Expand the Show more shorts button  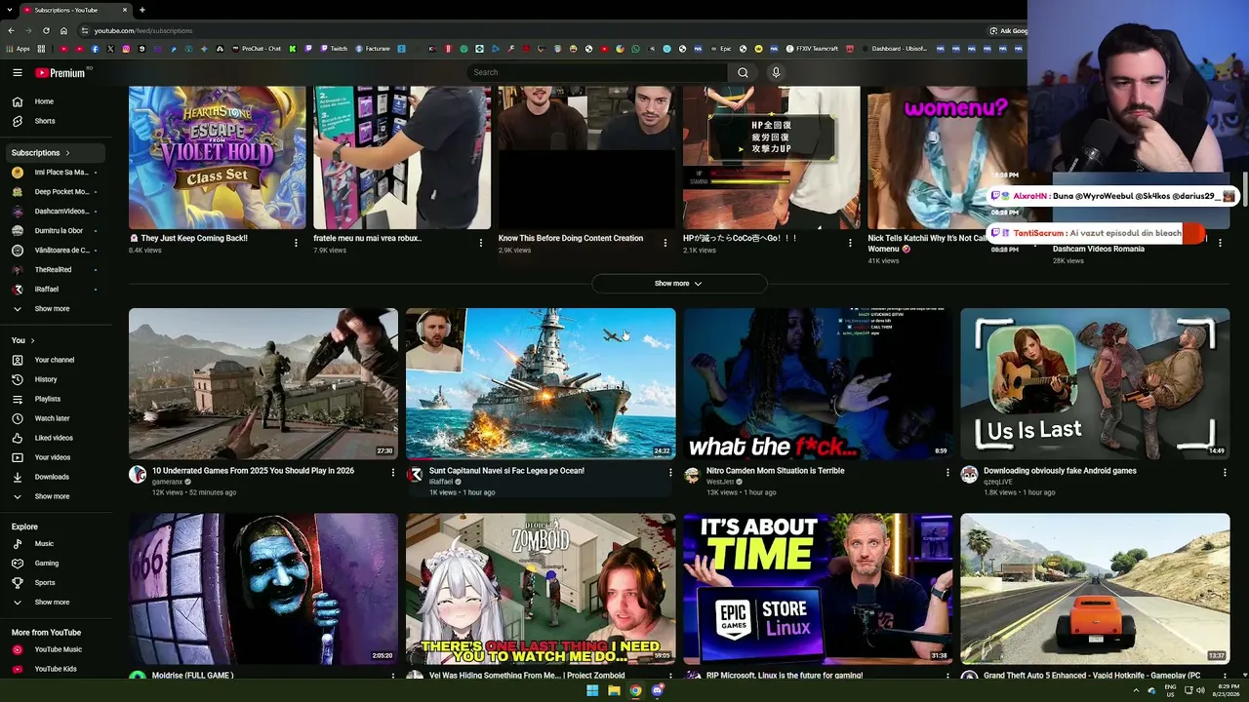pos(679,284)
